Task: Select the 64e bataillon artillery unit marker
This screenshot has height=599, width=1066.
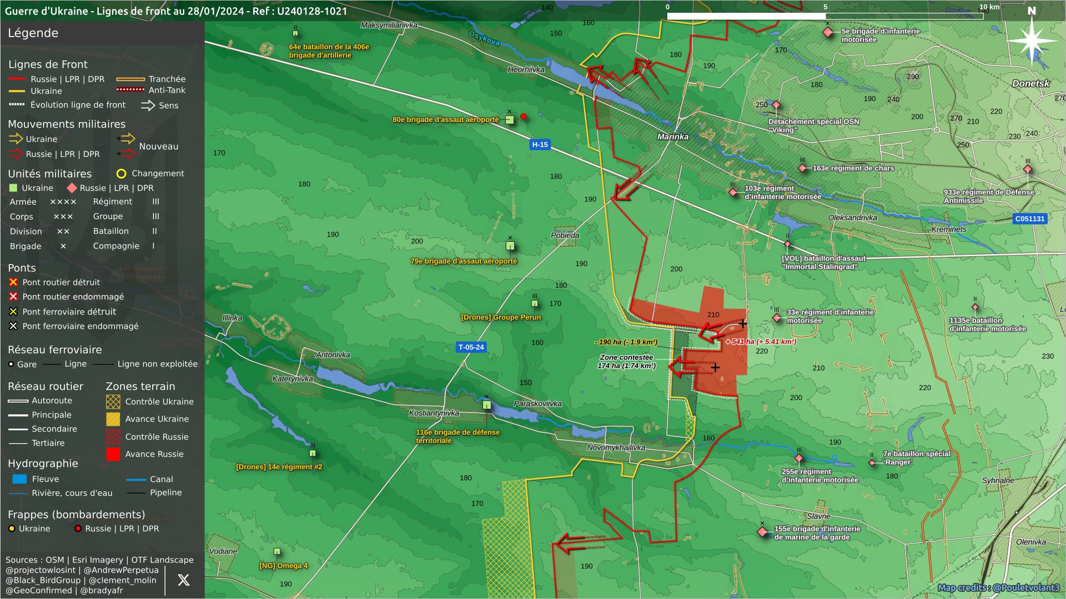Action: click(295, 33)
